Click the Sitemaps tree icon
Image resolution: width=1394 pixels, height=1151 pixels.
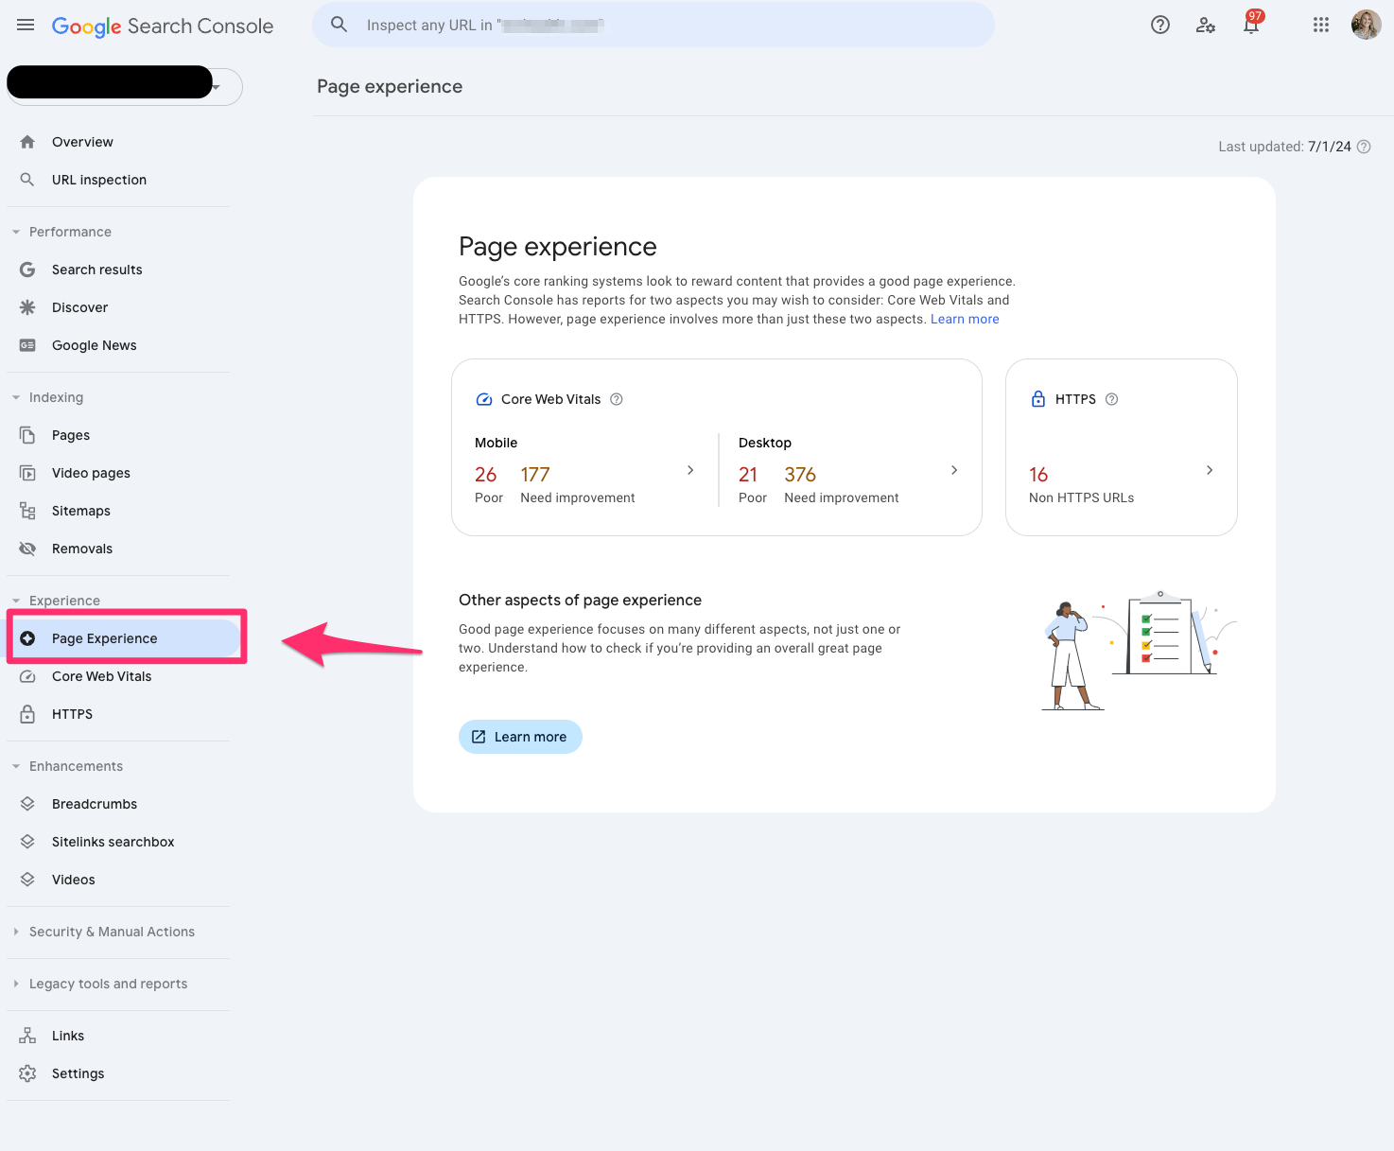coord(27,511)
